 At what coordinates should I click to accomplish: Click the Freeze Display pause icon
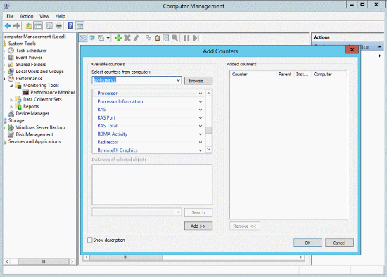tap(187, 38)
